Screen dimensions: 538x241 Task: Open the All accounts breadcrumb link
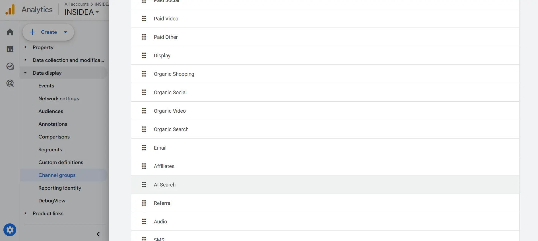click(x=76, y=4)
